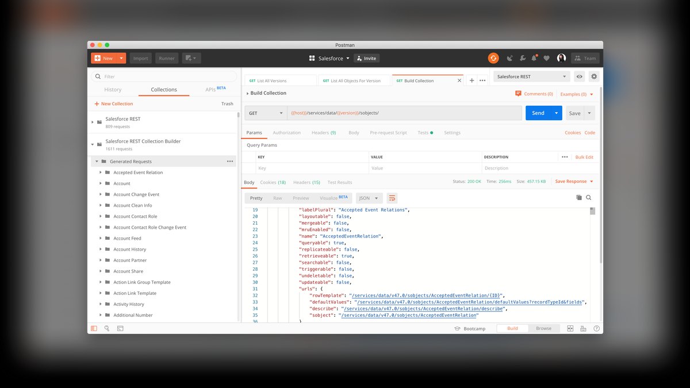This screenshot has width=690, height=388.
Task: Click the Comments (0) icon button
Action: pos(534,94)
